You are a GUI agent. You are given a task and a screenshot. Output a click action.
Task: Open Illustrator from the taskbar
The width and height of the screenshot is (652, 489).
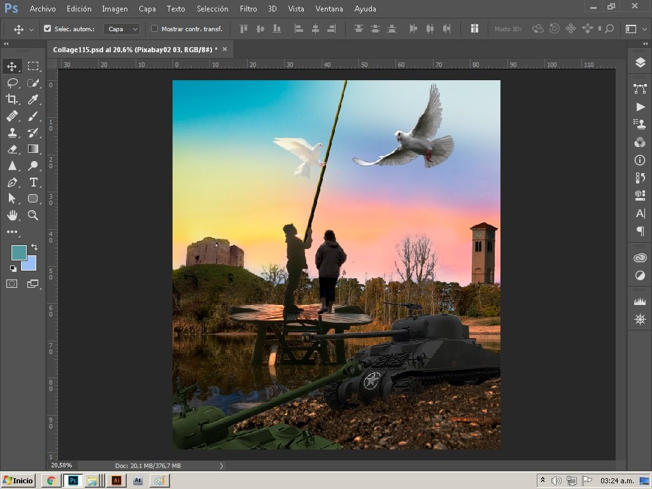pos(117,481)
